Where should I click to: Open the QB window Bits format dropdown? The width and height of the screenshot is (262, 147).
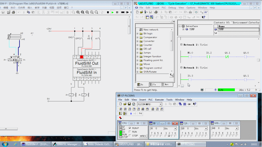click(206, 129)
